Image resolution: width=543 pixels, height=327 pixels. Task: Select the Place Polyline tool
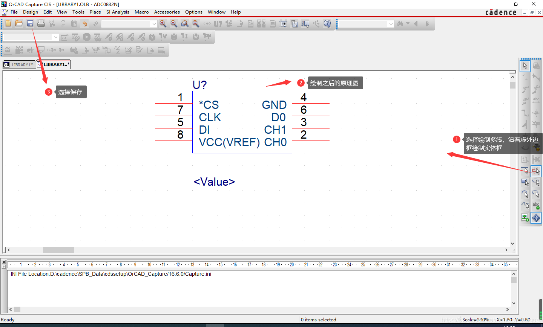(x=536, y=171)
